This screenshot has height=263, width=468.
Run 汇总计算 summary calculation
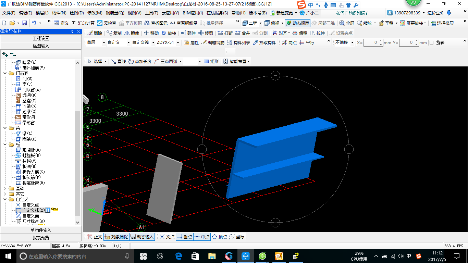click(x=83, y=23)
